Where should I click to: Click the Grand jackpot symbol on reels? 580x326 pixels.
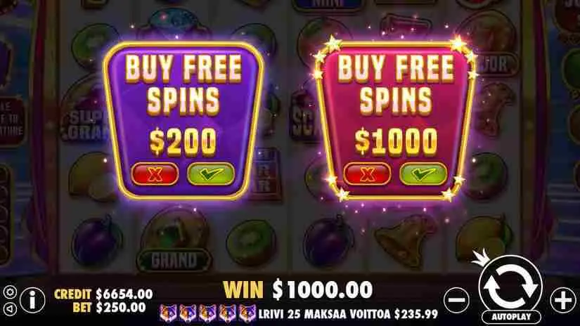pos(174,242)
